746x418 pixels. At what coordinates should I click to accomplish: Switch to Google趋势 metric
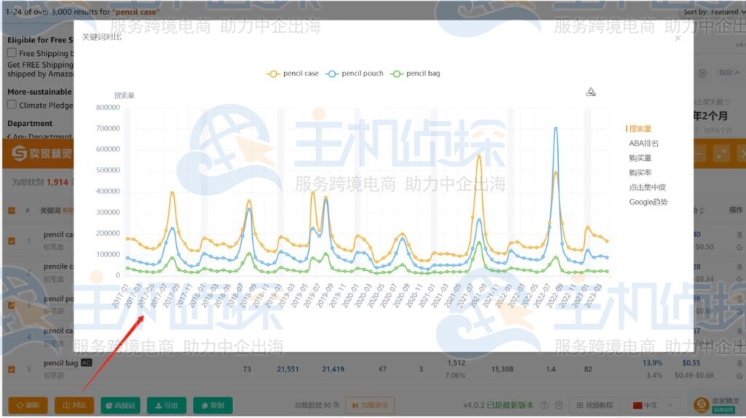[648, 202]
